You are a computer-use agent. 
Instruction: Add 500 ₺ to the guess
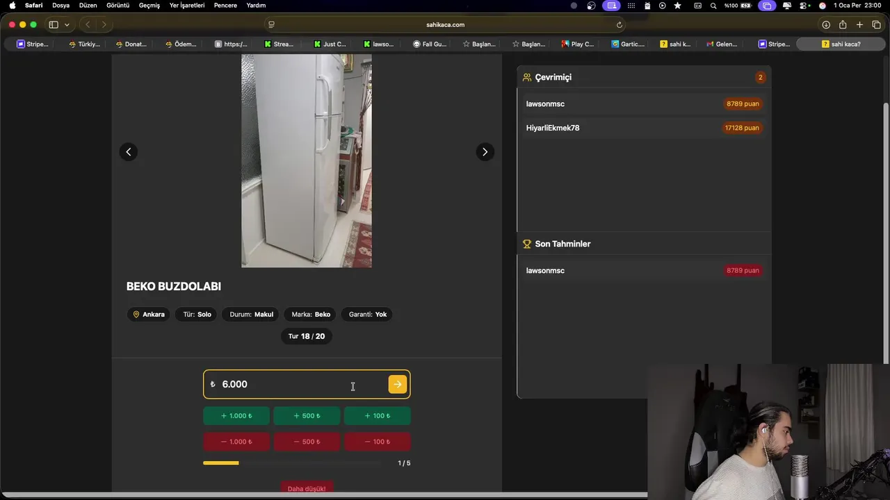click(307, 416)
